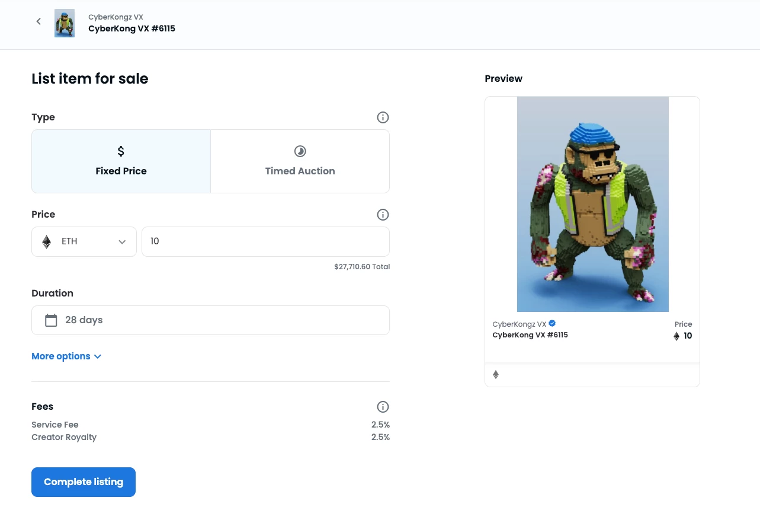The height and width of the screenshot is (510, 760).
Task: Click the NFT preview image
Action: pyautogui.click(x=592, y=204)
